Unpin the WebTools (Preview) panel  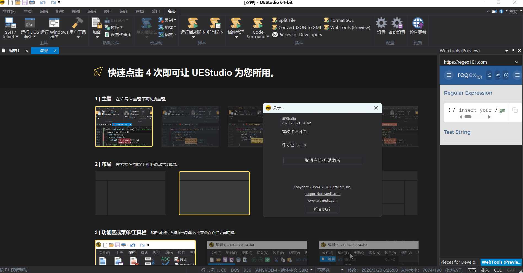tap(513, 50)
